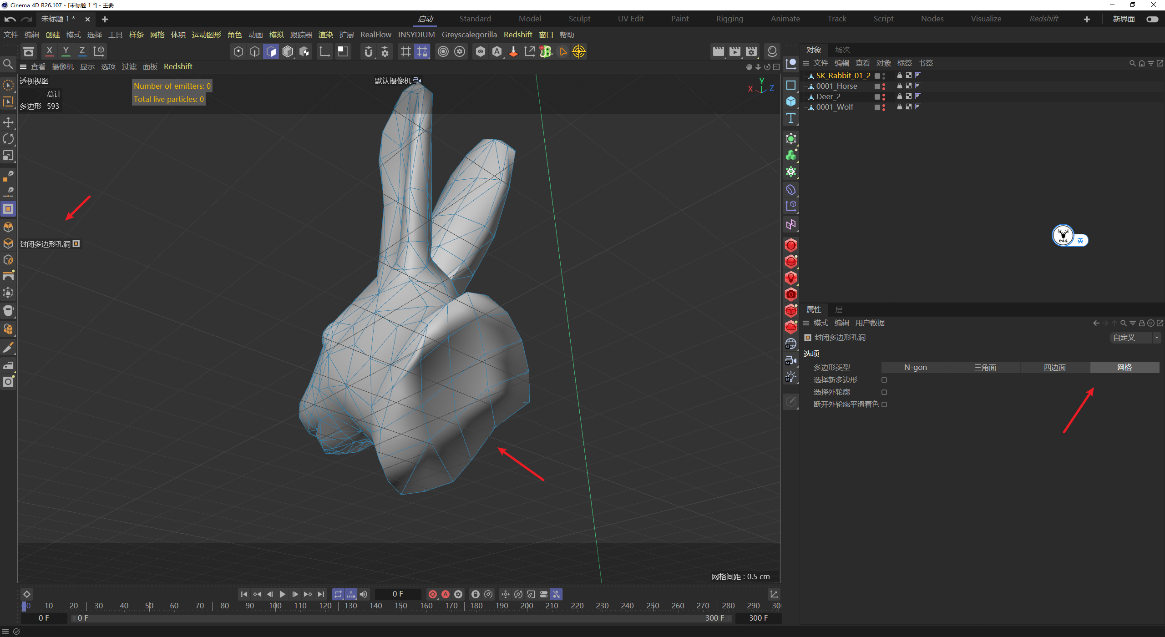The width and height of the screenshot is (1165, 637).
Task: Click the Play forward button in timeline
Action: point(282,594)
